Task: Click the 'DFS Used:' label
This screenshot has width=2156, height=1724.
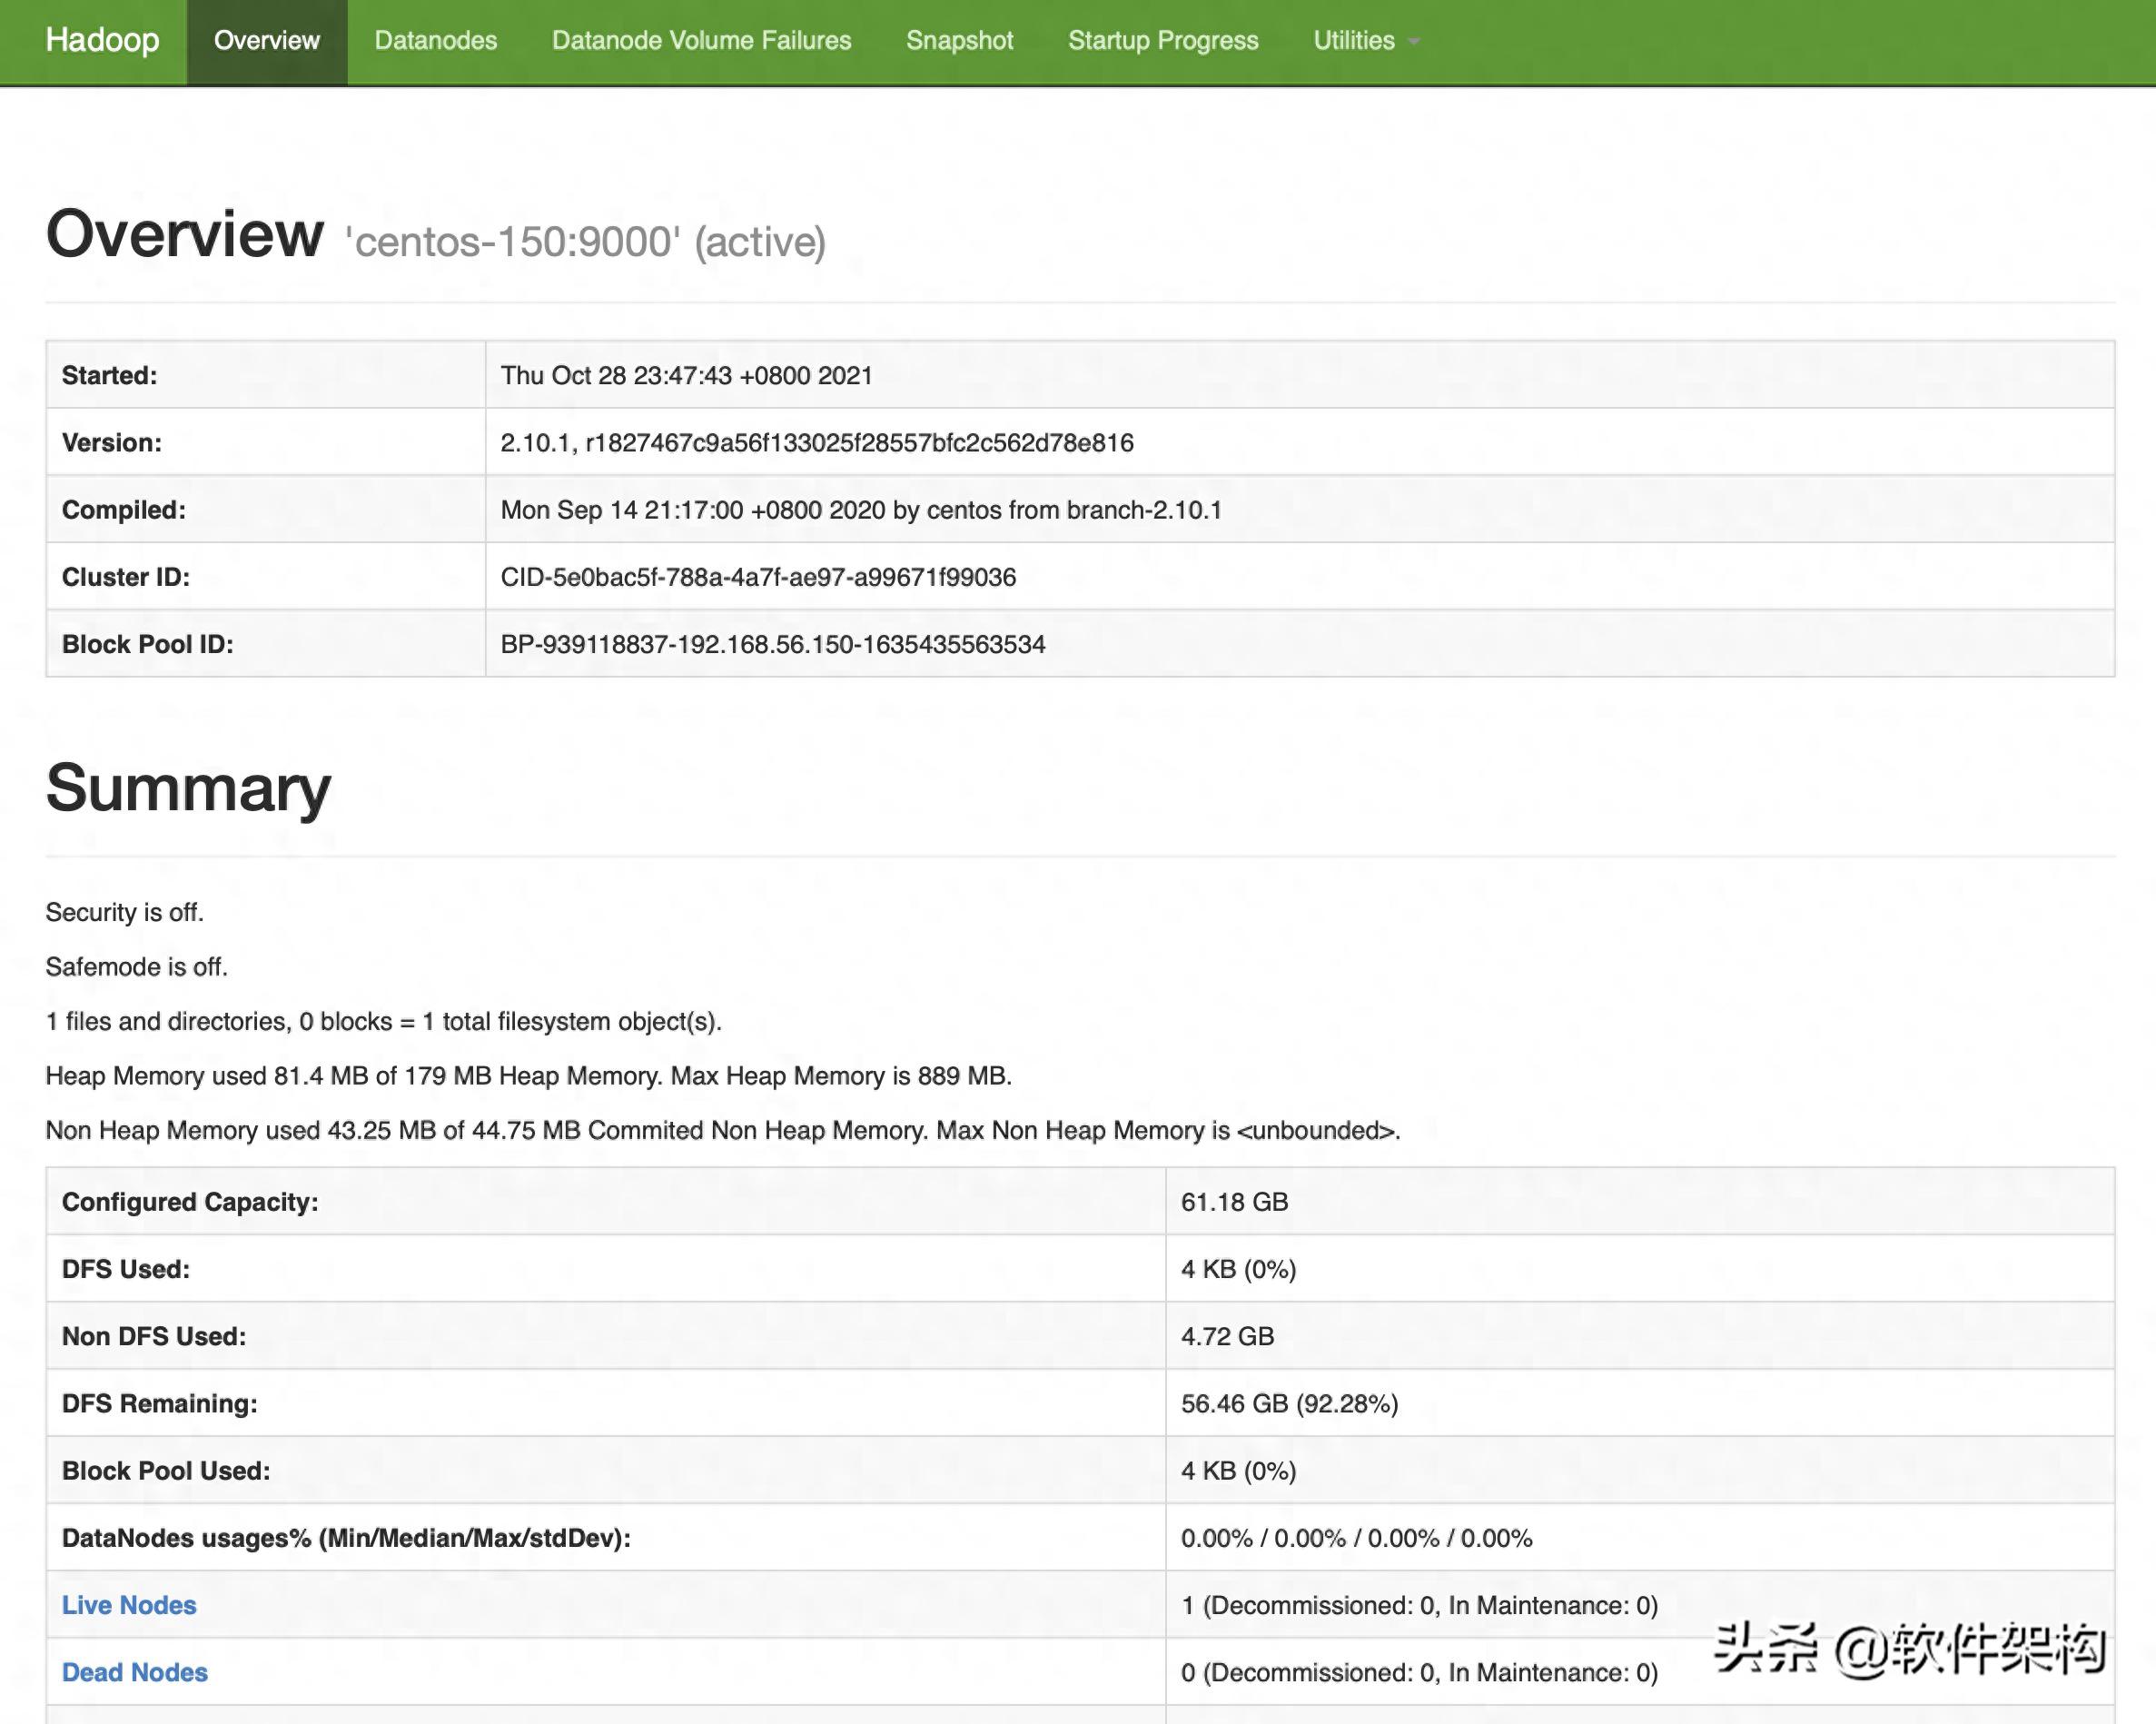Action: click(x=126, y=1268)
